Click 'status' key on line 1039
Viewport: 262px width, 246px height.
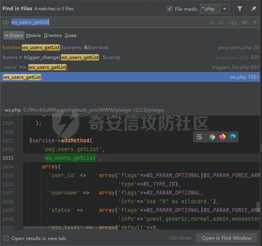pyautogui.click(x=61, y=210)
